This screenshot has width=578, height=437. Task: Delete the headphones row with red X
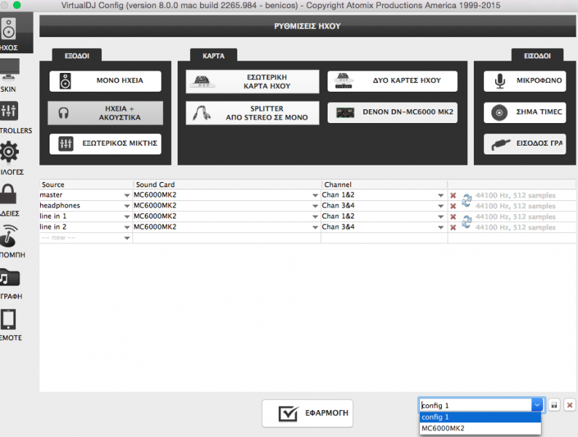(x=453, y=206)
